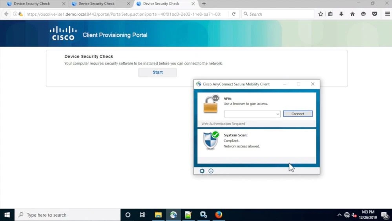Open the notepad app in taskbar

tap(188, 215)
